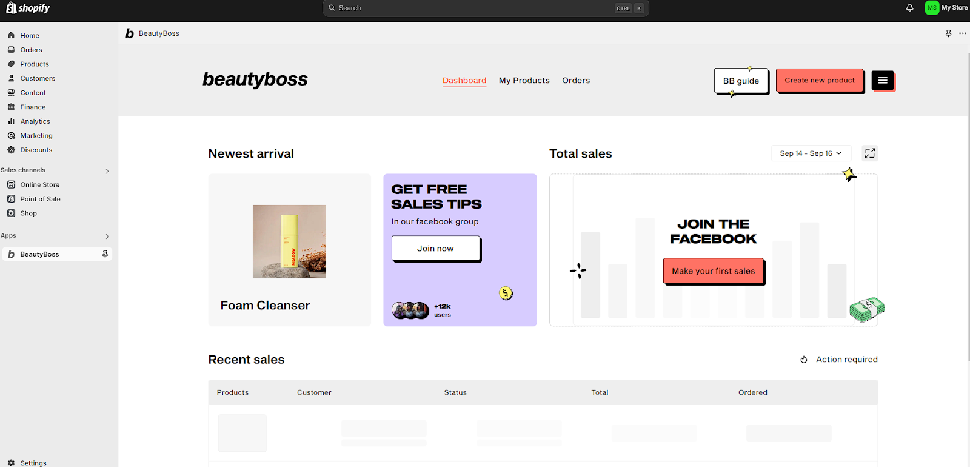Viewport: 970px width, 467px height.
Task: Click the Products column header
Action: [233, 392]
